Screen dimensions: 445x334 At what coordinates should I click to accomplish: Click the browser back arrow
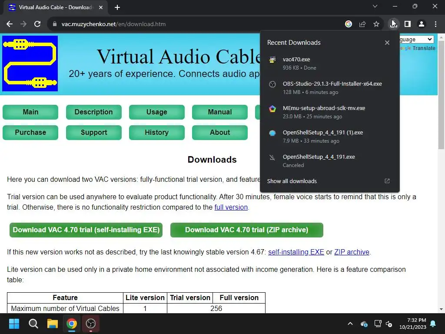[x=10, y=24]
